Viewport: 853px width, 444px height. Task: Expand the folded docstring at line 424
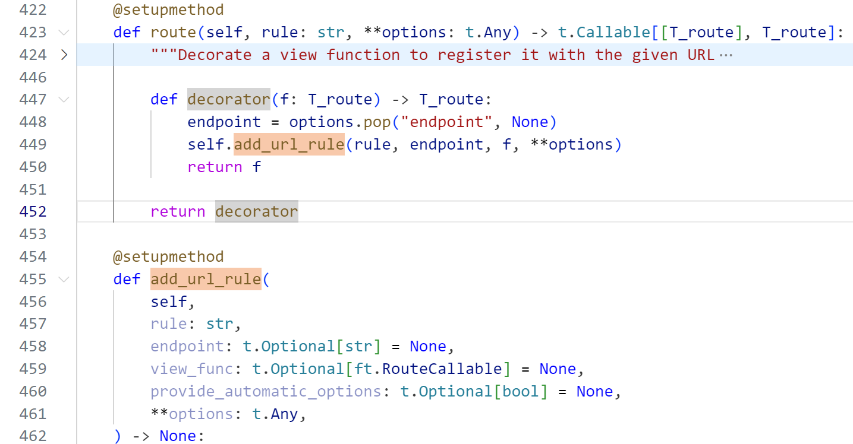[64, 55]
